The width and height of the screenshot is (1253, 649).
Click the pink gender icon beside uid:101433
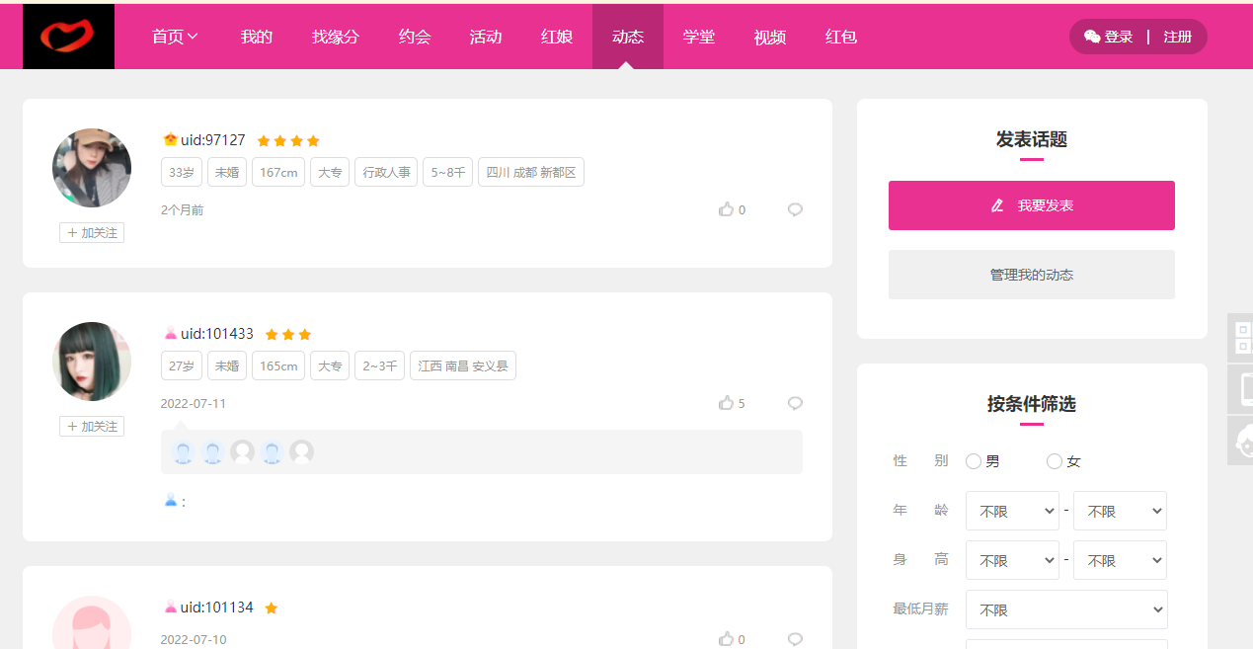coord(170,334)
